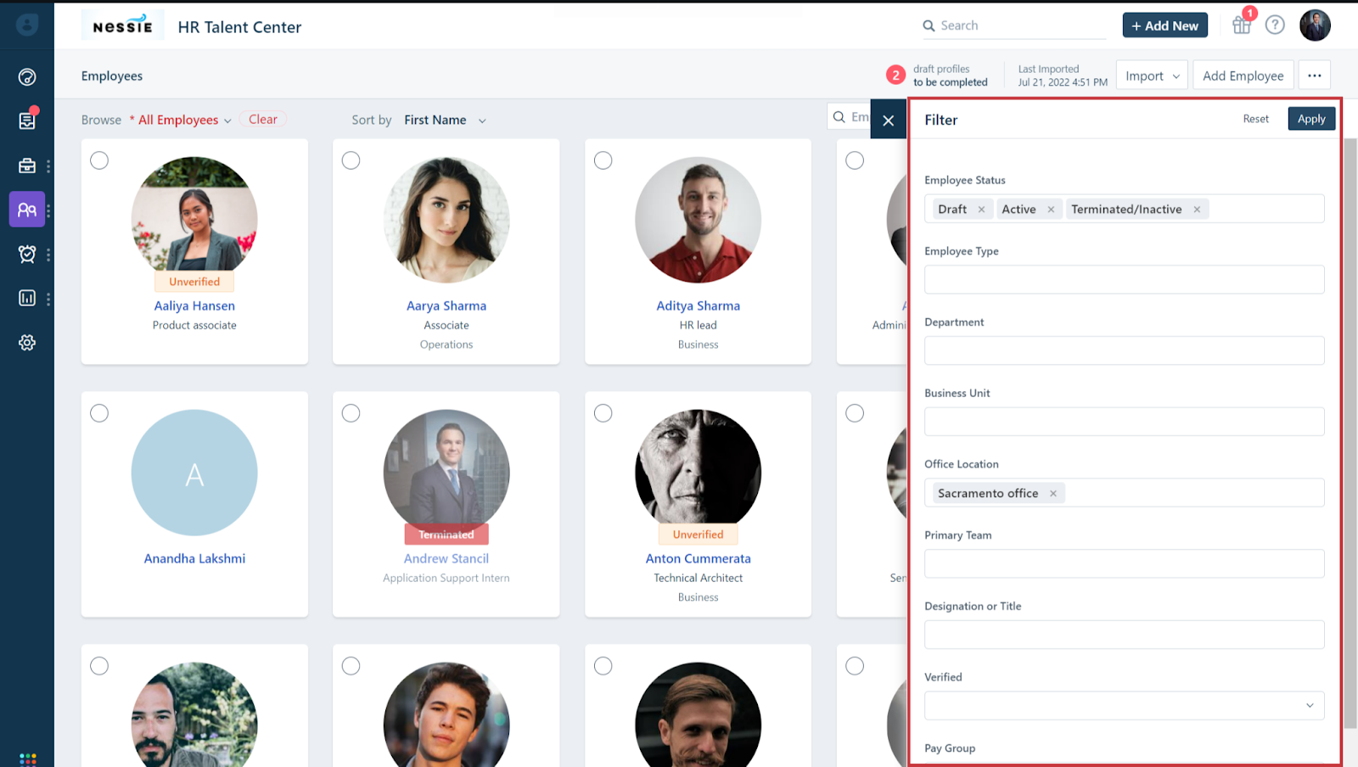Click Anton Cummerata's Unverified badge
This screenshot has height=767, width=1358.
tap(698, 535)
